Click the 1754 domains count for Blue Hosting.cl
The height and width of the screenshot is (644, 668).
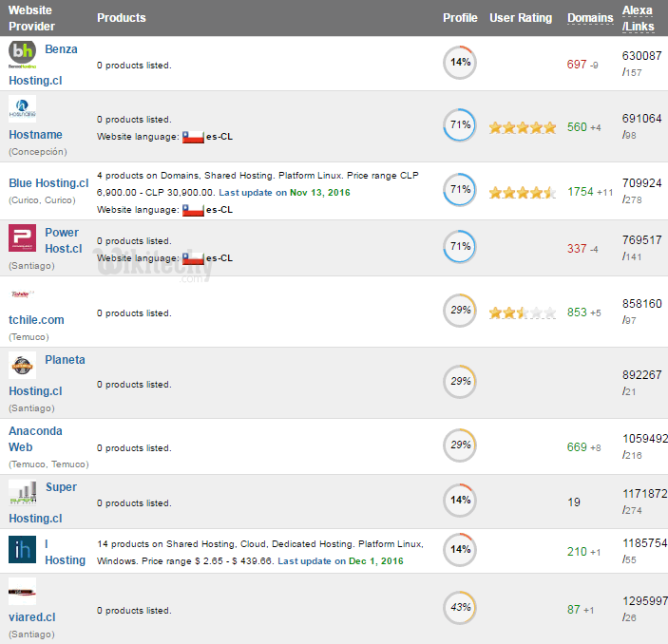click(581, 192)
